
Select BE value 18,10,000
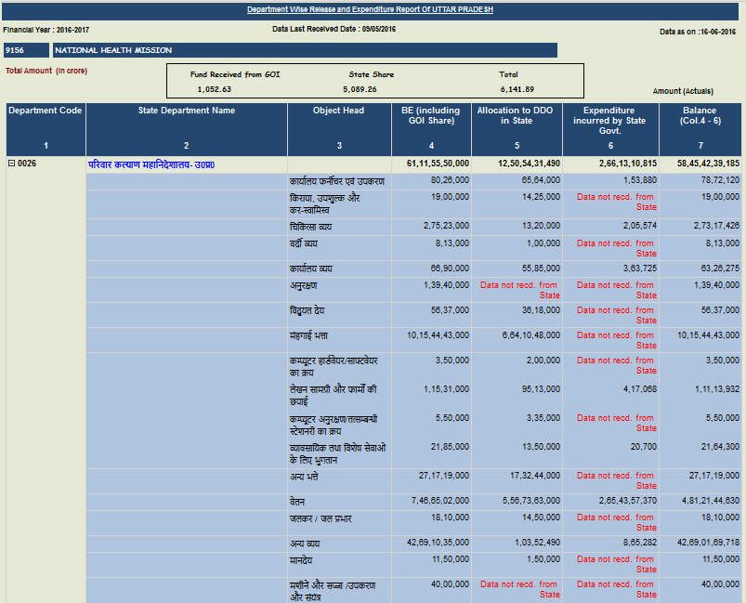pos(450,517)
